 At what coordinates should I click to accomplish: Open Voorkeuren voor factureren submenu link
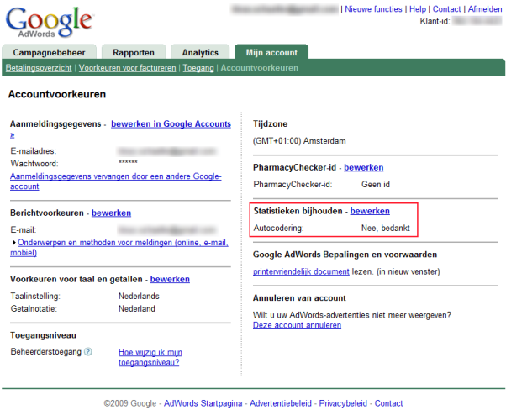click(128, 68)
